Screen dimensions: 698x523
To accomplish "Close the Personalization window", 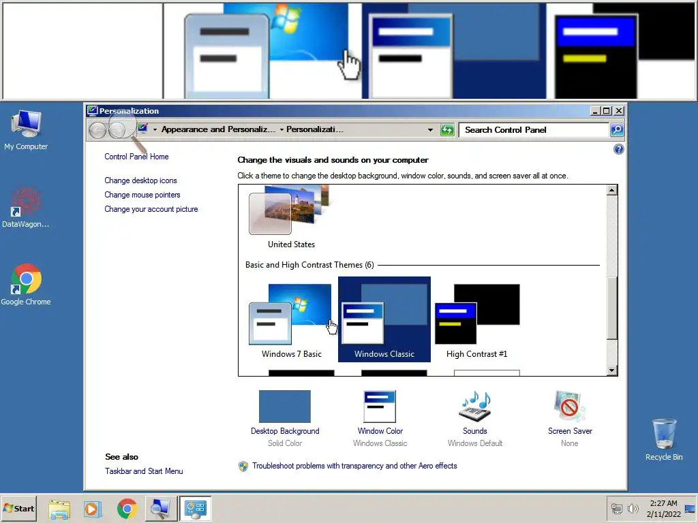I will click(x=619, y=111).
